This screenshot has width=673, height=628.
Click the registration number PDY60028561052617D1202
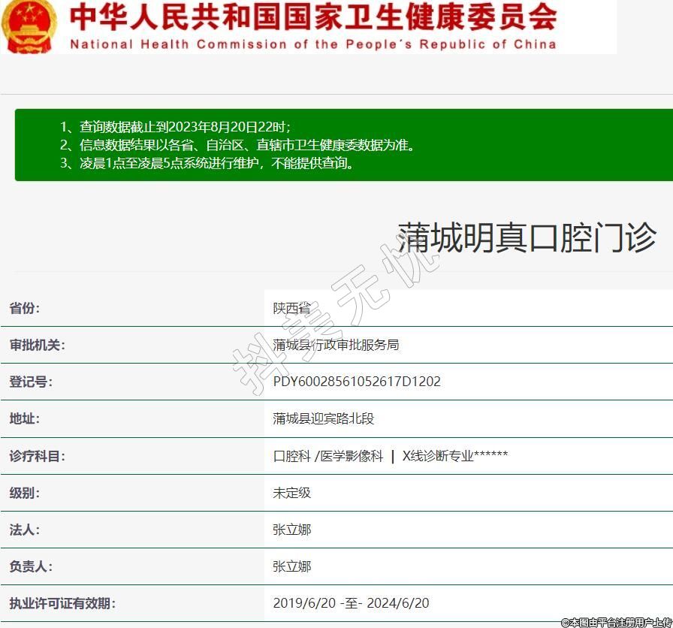pyautogui.click(x=357, y=382)
